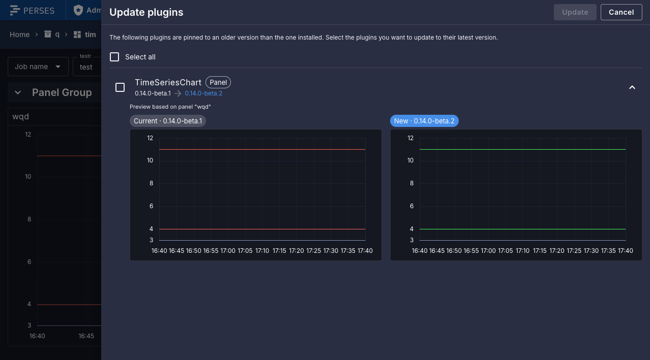Click the New version chart preview

pyautogui.click(x=516, y=195)
